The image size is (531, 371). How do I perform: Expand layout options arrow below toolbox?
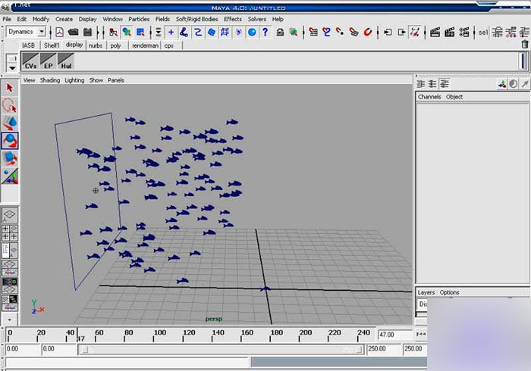tap(10, 320)
